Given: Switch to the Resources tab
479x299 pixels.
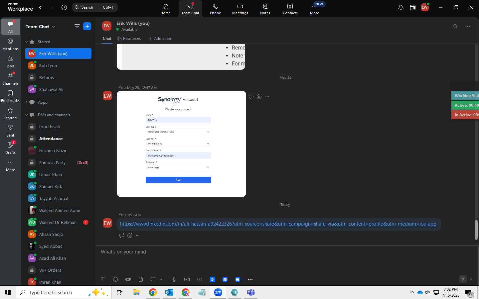Looking at the screenshot, I should (129, 39).
